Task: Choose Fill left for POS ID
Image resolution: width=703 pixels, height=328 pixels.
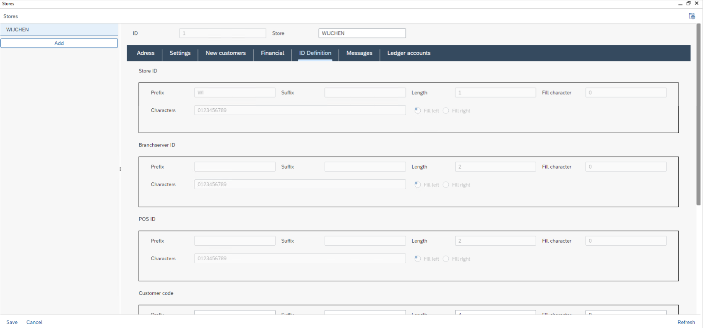Action: (x=418, y=259)
